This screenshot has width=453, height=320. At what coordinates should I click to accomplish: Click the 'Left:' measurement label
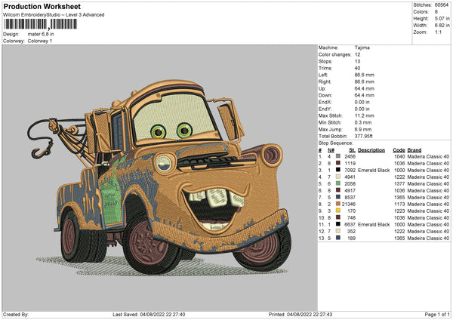coord(323,75)
